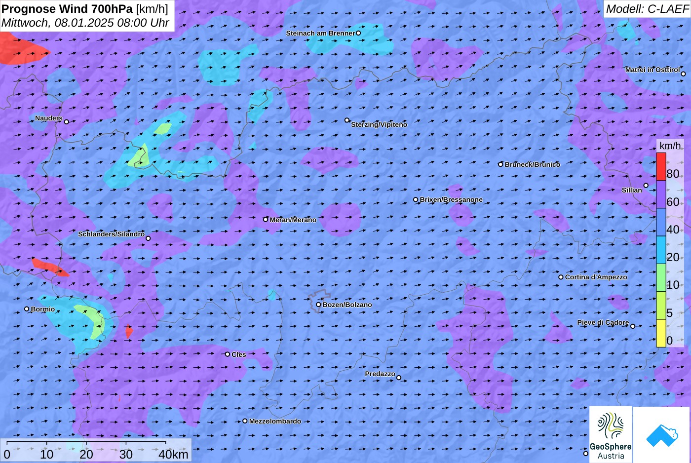
Task: Click the 'Schlanders/Silandro' place label
Action: tap(112, 234)
